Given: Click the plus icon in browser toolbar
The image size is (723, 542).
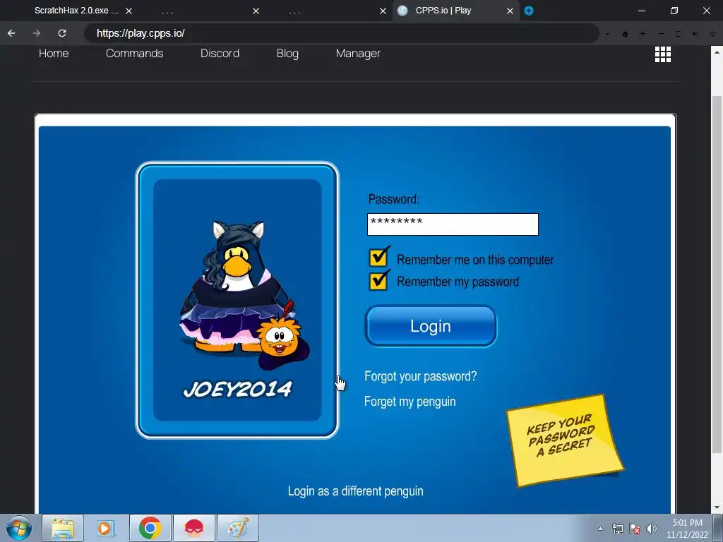Looking at the screenshot, I should 643,34.
